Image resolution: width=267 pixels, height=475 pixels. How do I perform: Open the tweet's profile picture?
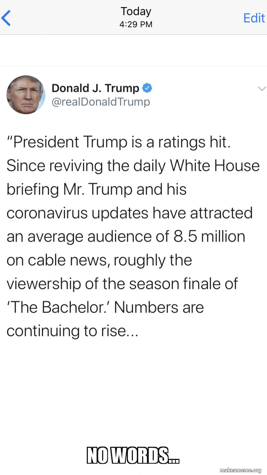[x=26, y=95]
